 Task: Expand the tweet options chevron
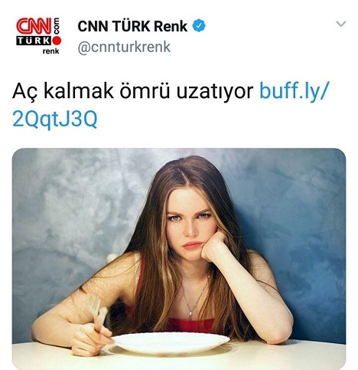click(x=340, y=24)
